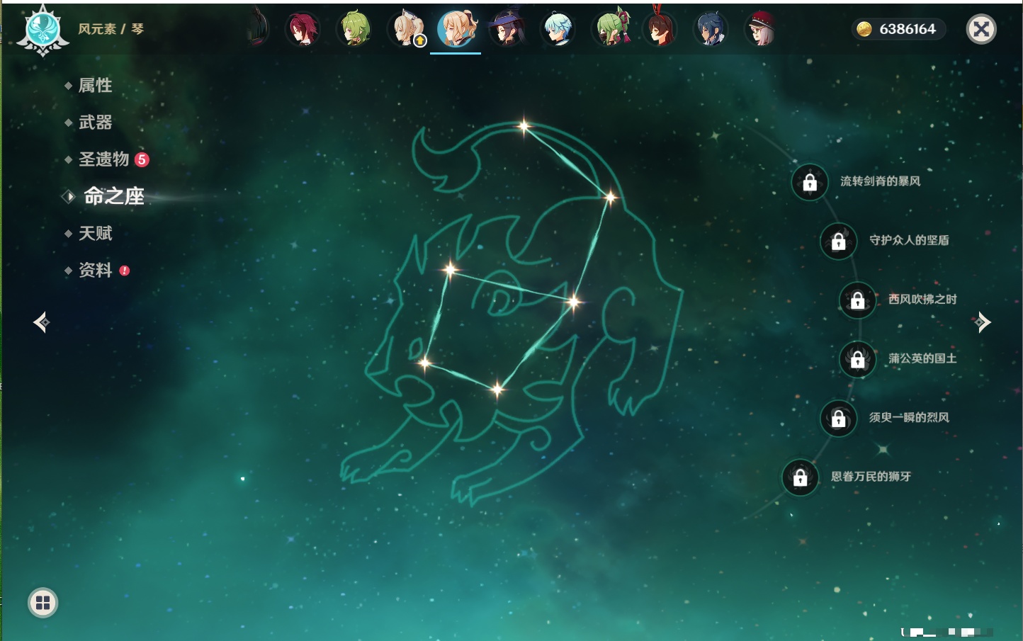The height and width of the screenshot is (641, 1023).
Task: Click the lock icon for 流转剑脊的暴风
Action: 810,182
